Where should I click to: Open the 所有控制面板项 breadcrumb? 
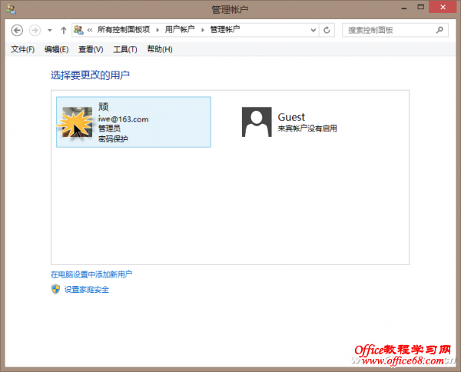[x=124, y=30]
